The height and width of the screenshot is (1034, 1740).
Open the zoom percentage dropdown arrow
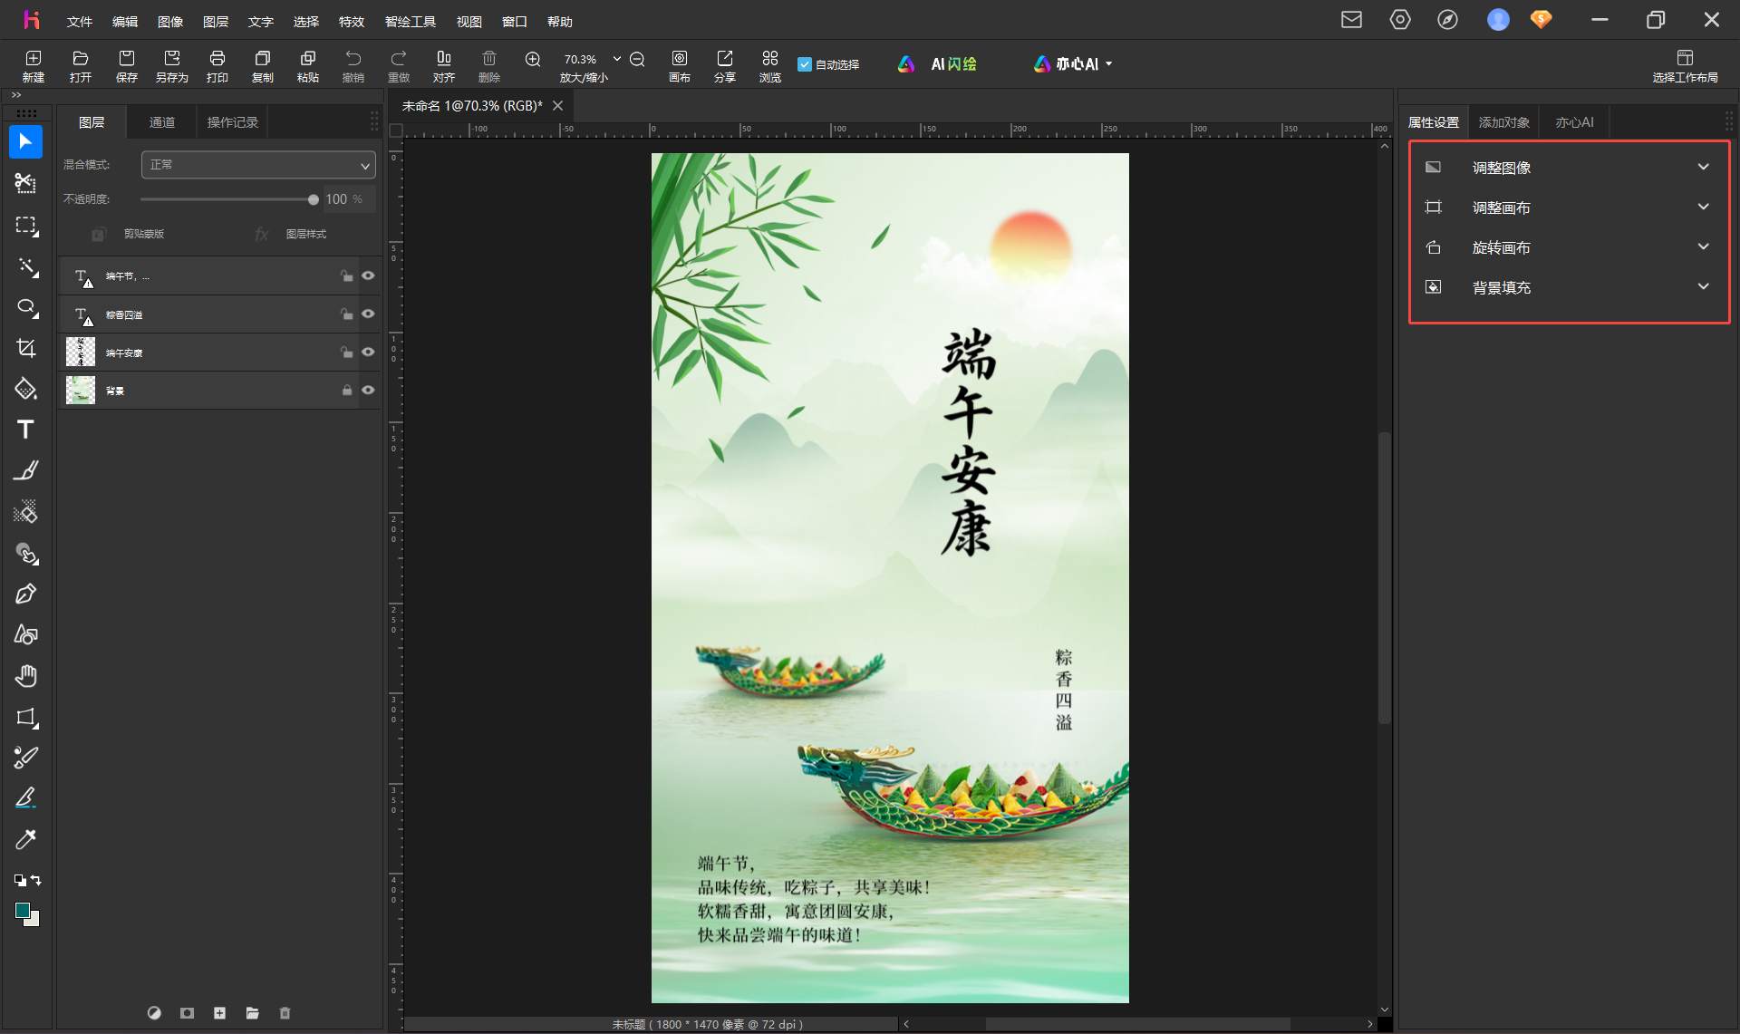pos(617,59)
